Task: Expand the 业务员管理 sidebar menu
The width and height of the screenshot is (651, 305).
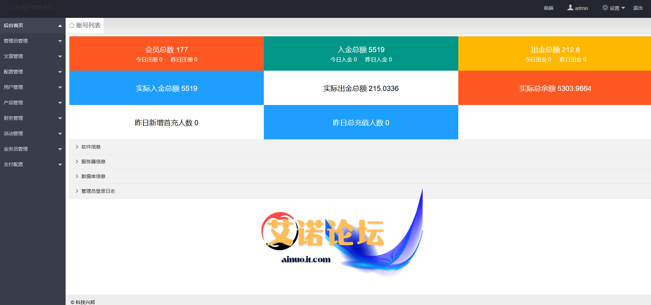Action: coord(33,149)
